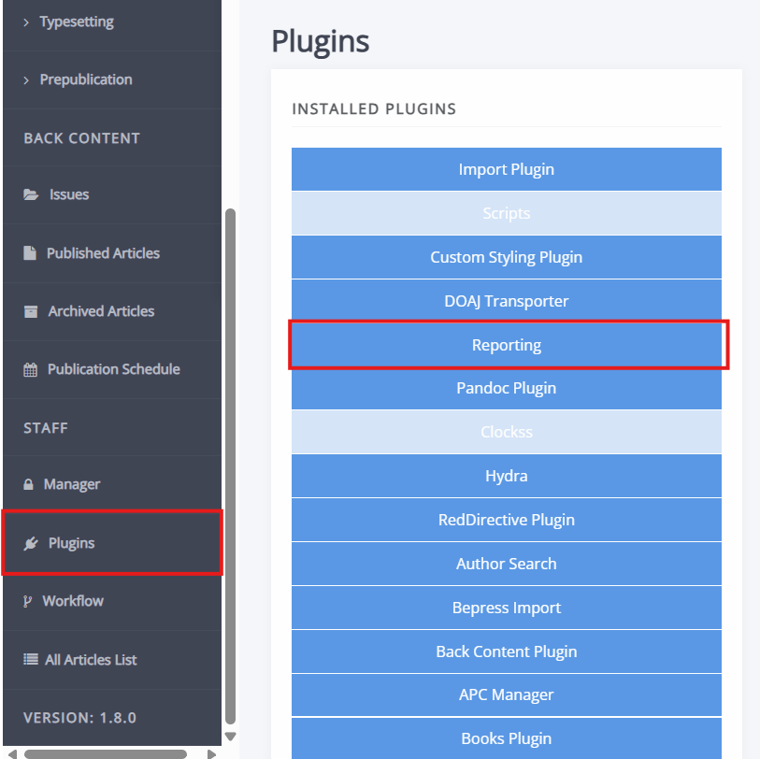760x759 pixels.
Task: Open the Custom Styling Plugin
Action: [506, 257]
